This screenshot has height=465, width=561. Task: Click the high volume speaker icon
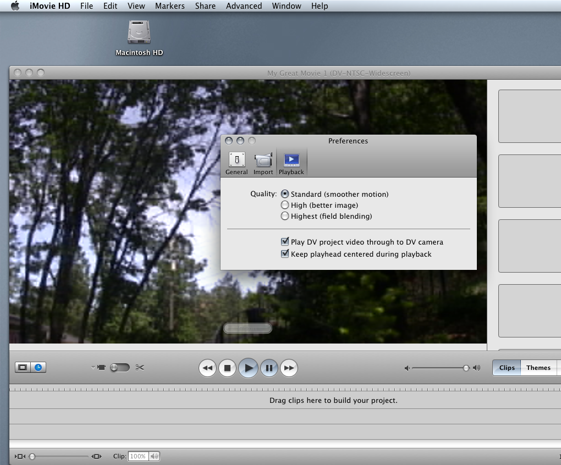tap(476, 368)
